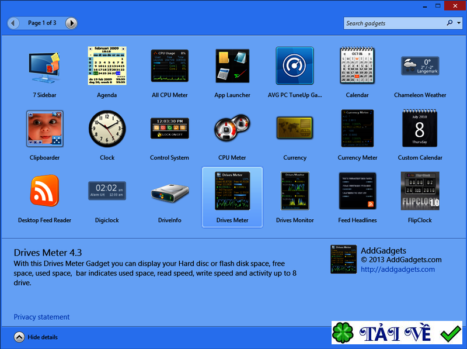Image resolution: width=467 pixels, height=349 pixels.
Task: Open the Desktop Feed Reader gadget
Action: coord(44,191)
